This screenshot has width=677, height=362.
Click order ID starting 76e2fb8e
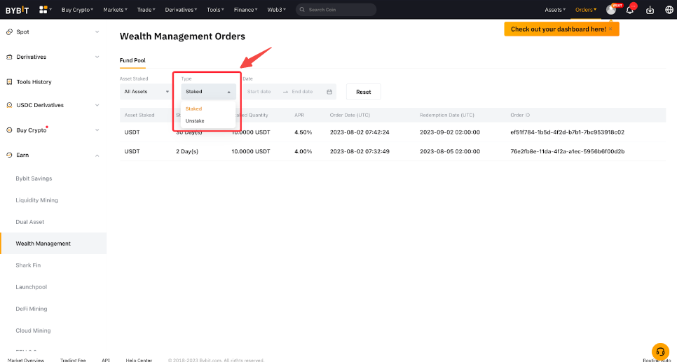click(568, 151)
